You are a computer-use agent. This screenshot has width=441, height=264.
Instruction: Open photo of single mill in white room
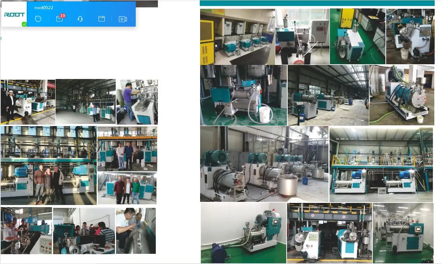point(243,233)
